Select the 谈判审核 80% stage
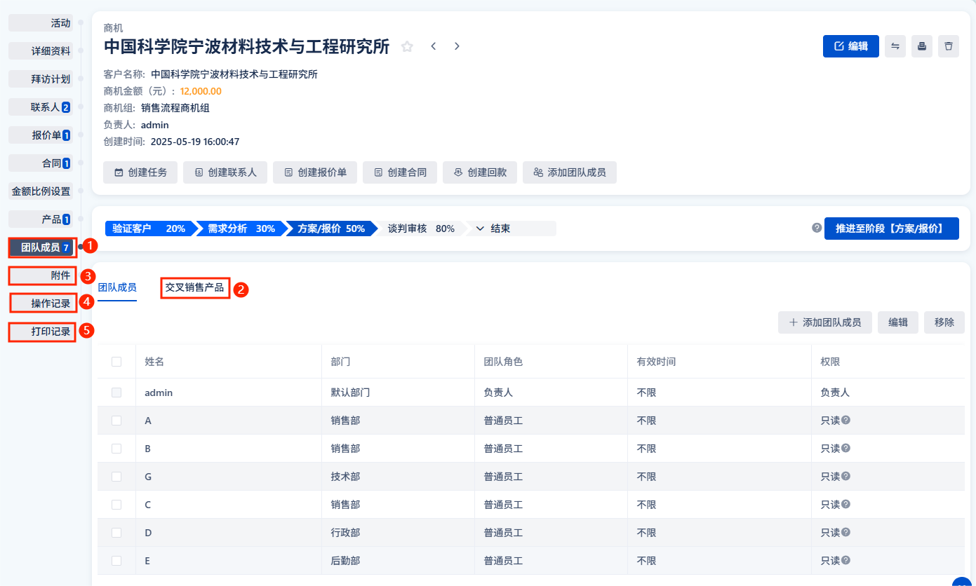The height and width of the screenshot is (586, 976). pyautogui.click(x=421, y=229)
